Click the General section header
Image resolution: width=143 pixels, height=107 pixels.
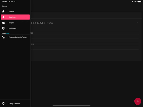click(4, 6)
